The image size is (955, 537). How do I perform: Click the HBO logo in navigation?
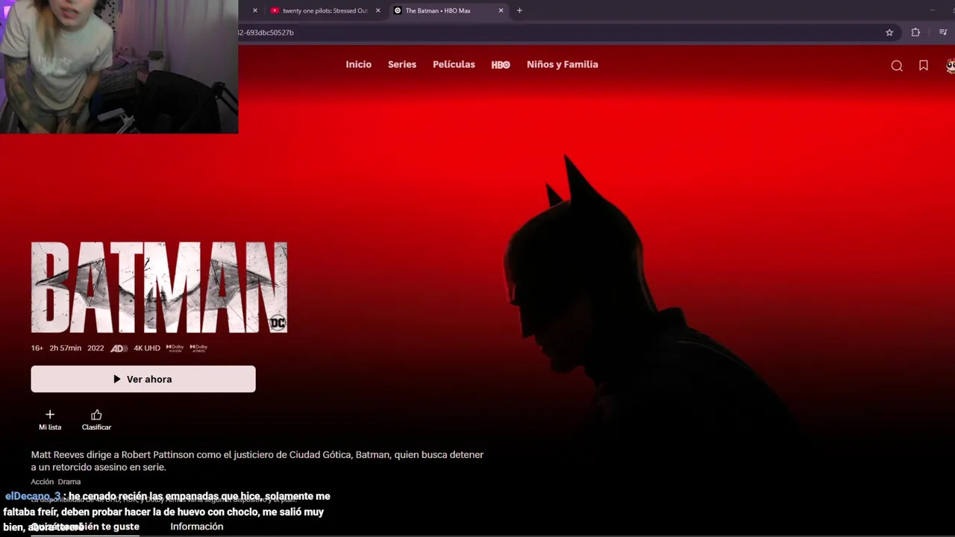point(501,65)
